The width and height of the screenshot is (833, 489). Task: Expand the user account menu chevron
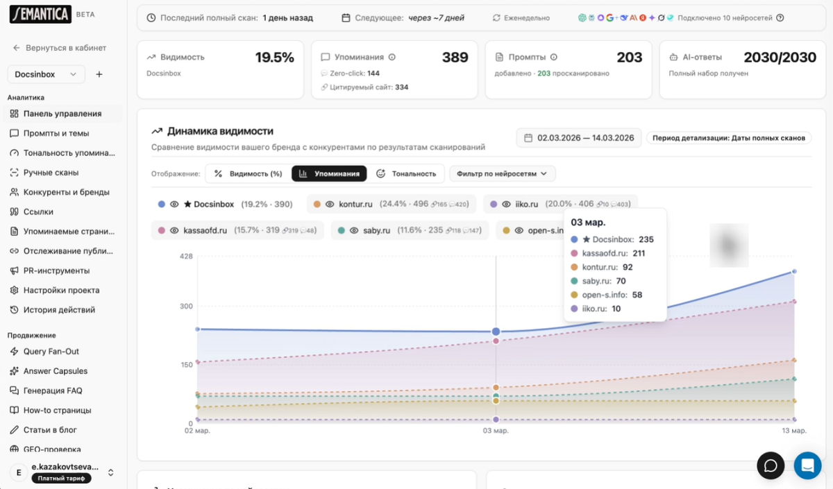110,472
